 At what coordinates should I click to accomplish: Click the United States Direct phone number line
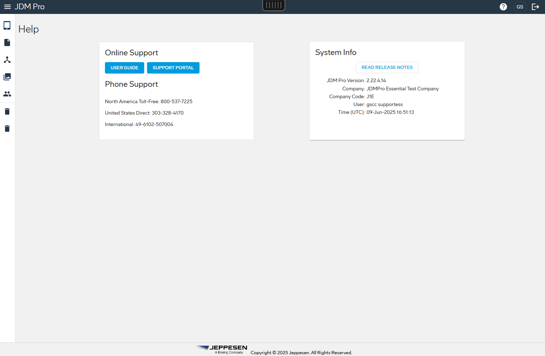pos(144,113)
